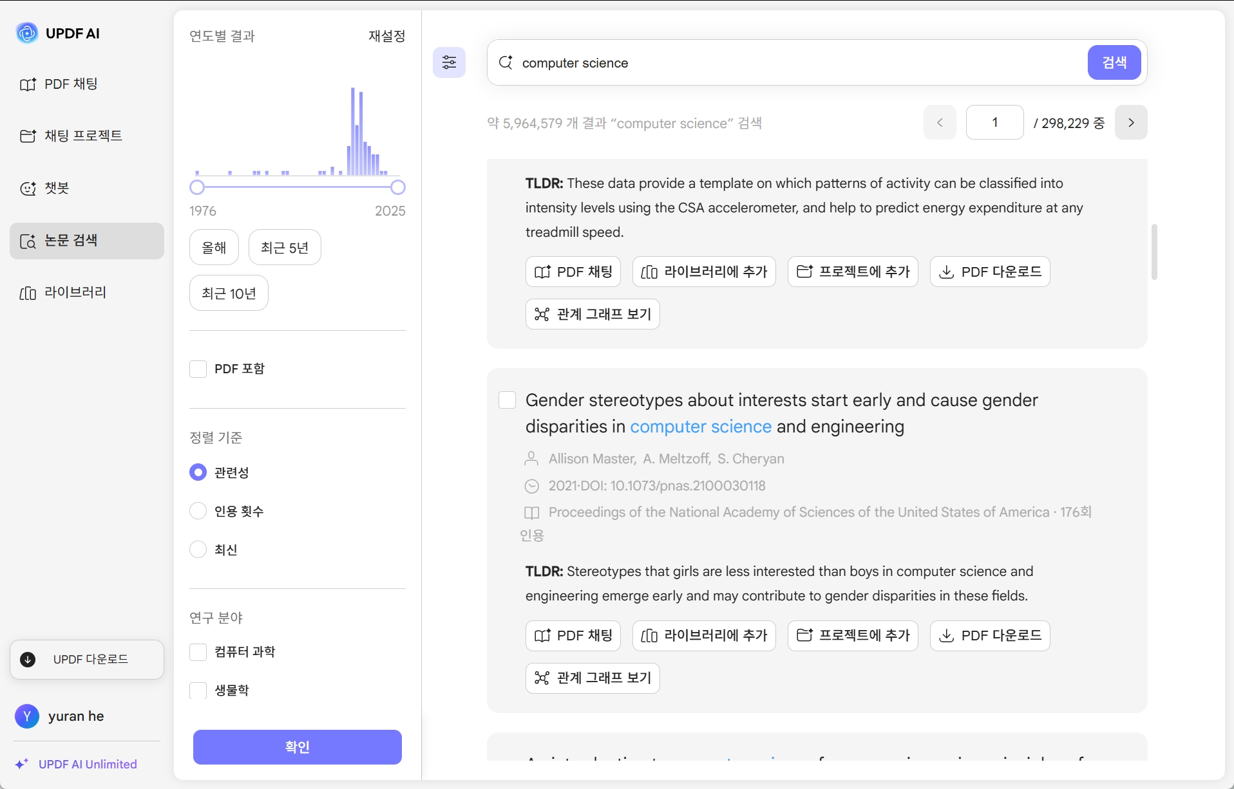Click 라이브러리에 추가 on Gender stereotypes card
This screenshot has width=1234, height=789.
[704, 636]
